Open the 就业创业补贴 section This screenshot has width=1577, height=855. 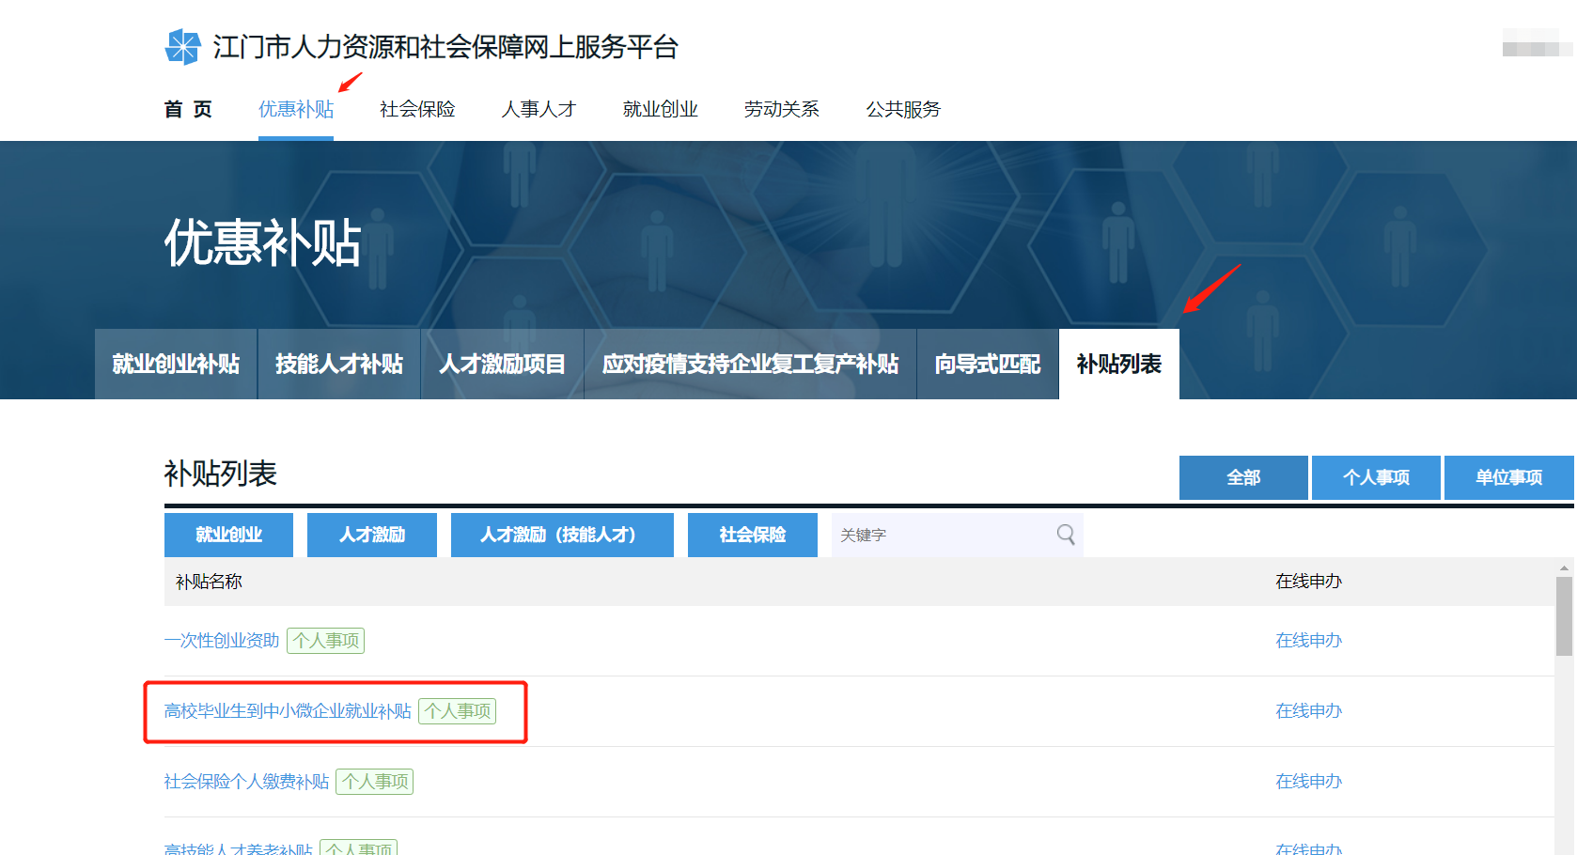175,364
